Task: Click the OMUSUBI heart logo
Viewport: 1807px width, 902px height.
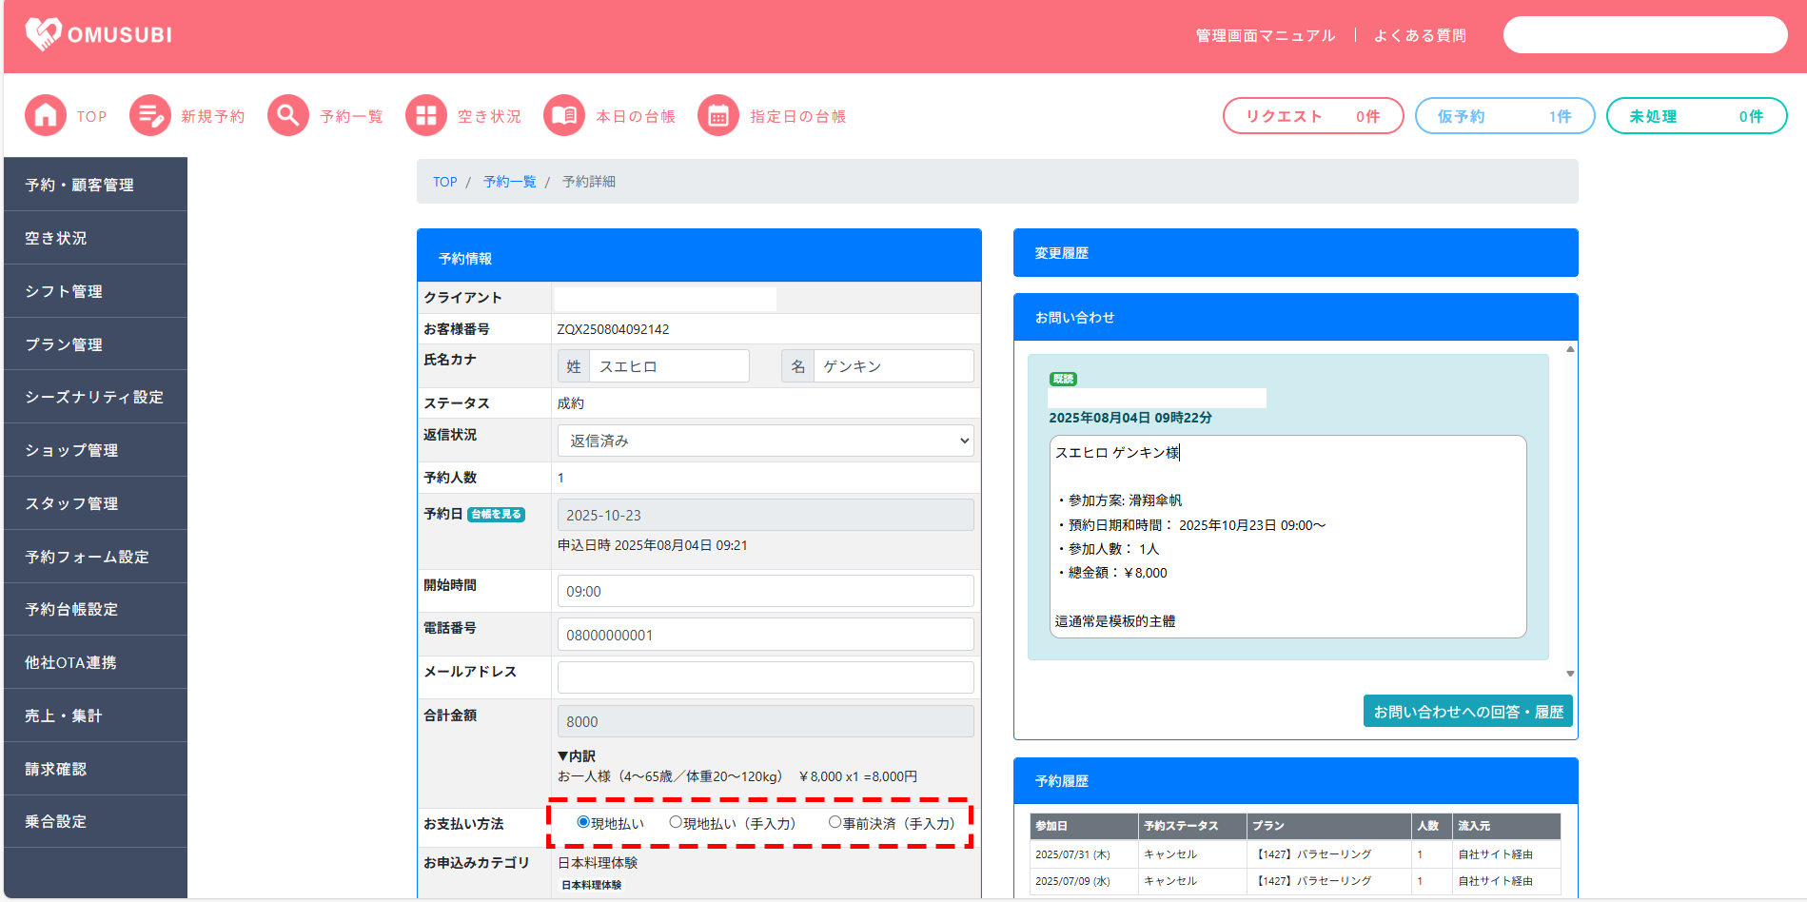Action: (43, 34)
